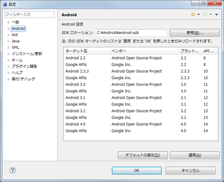Viewport: 224px width, 182px height.
Task: Sort by the ターゲット名 column header
Action: [86, 51]
